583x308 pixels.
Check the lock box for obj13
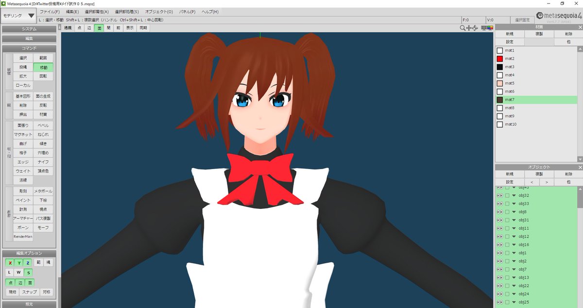(x=507, y=277)
